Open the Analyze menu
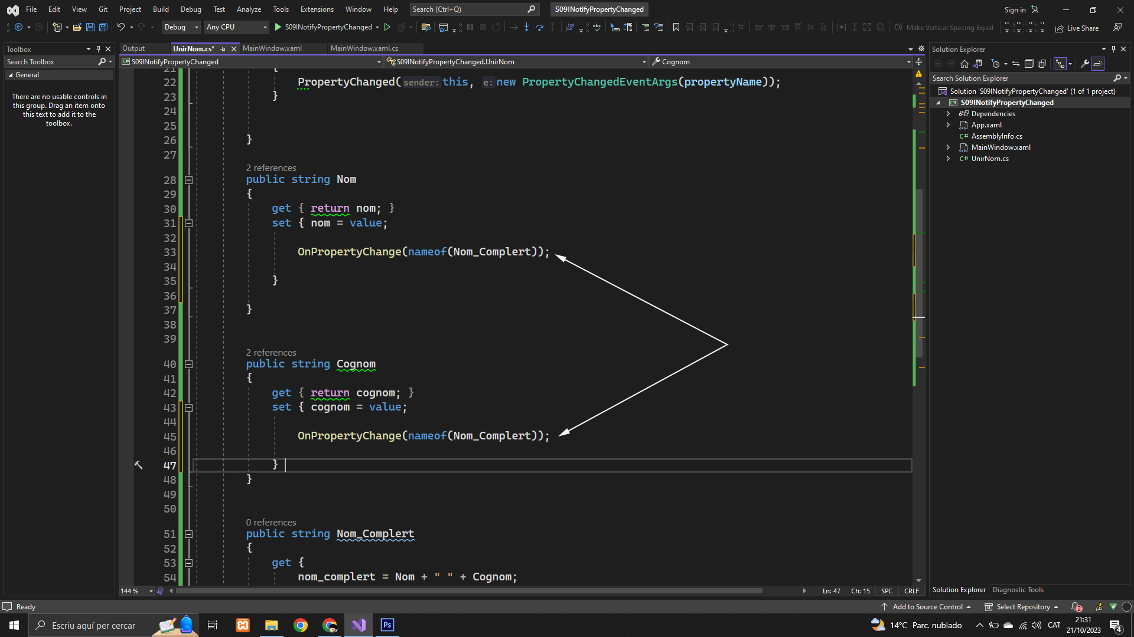This screenshot has width=1134, height=637. pyautogui.click(x=249, y=9)
